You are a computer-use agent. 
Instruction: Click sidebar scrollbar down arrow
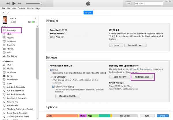(37, 119)
